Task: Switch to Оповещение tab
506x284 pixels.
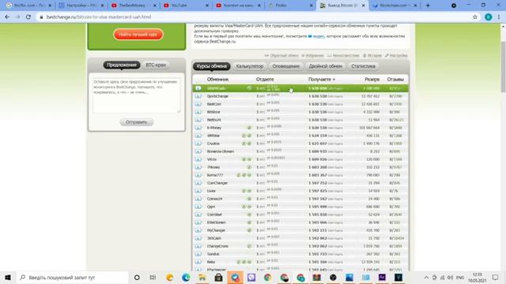Action: click(x=286, y=66)
